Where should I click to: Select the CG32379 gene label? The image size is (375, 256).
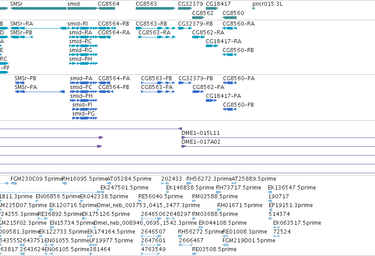(190, 4)
